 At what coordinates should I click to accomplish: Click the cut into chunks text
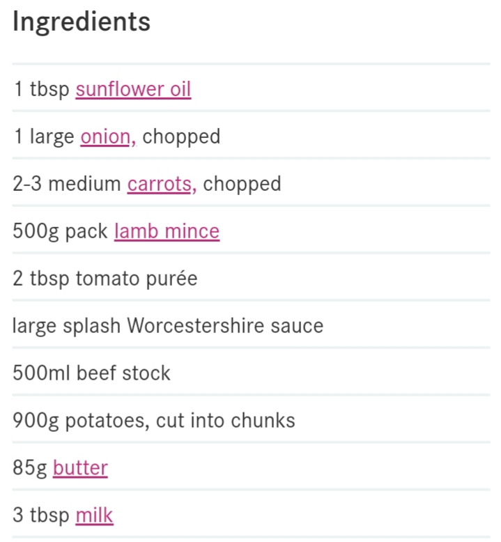(226, 421)
